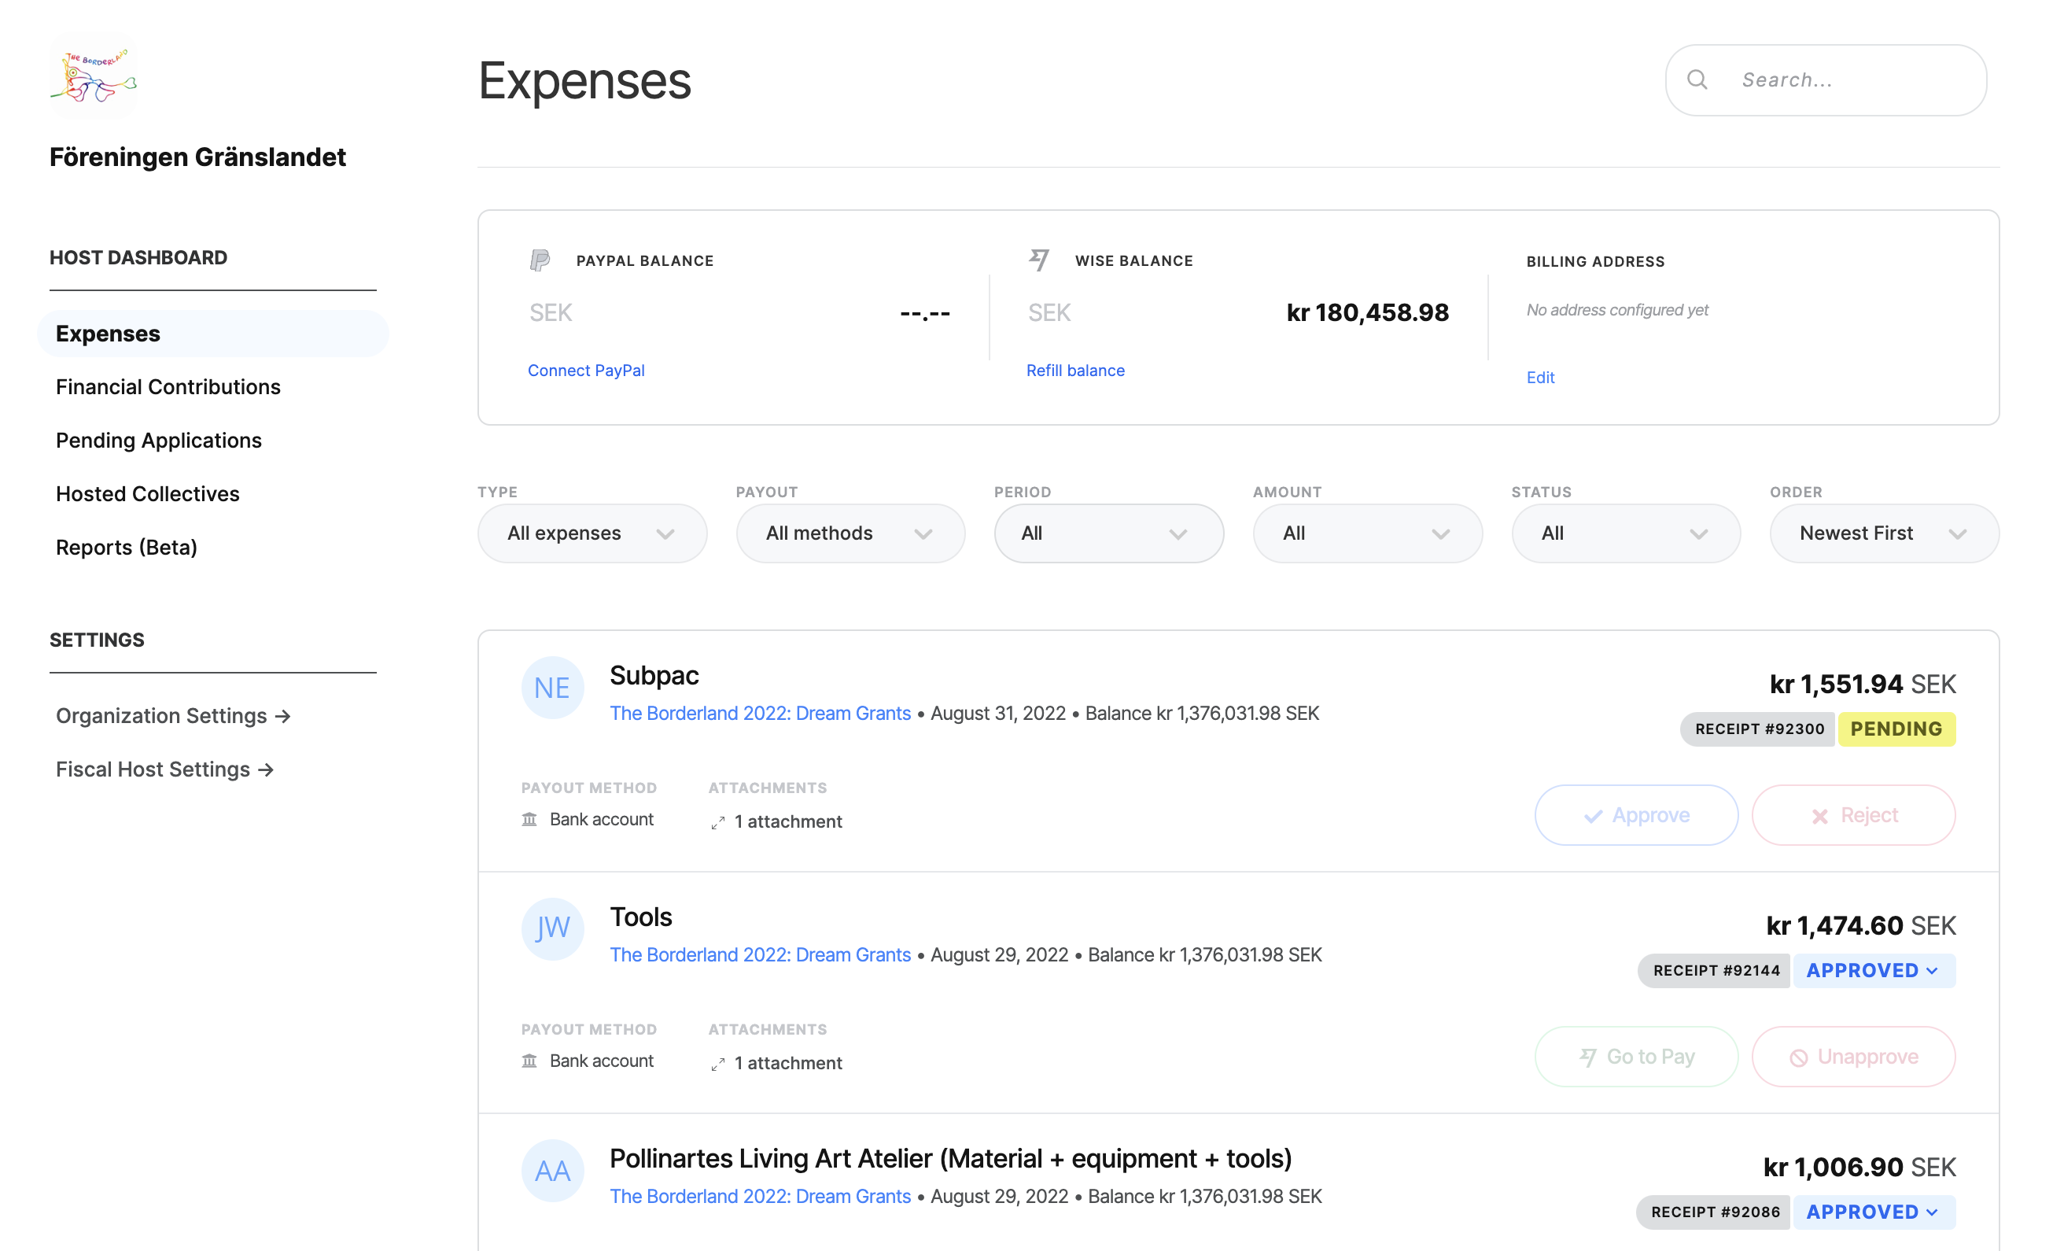Click the AA avatar on the Pollinartes expense
Image resolution: width=2064 pixels, height=1251 pixels.
pos(552,1170)
